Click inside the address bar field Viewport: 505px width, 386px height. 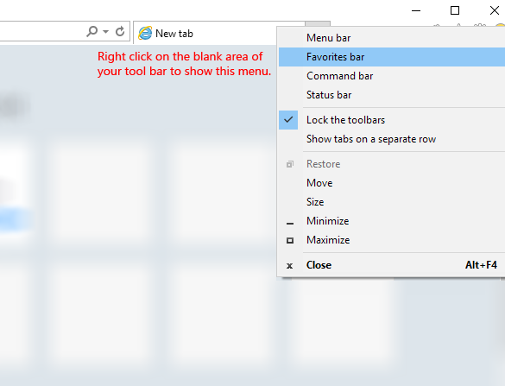(x=42, y=31)
